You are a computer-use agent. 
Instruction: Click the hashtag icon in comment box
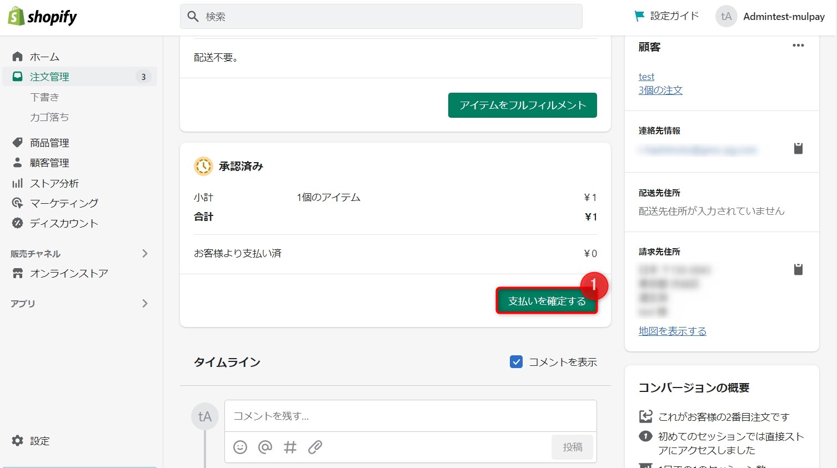coord(290,447)
